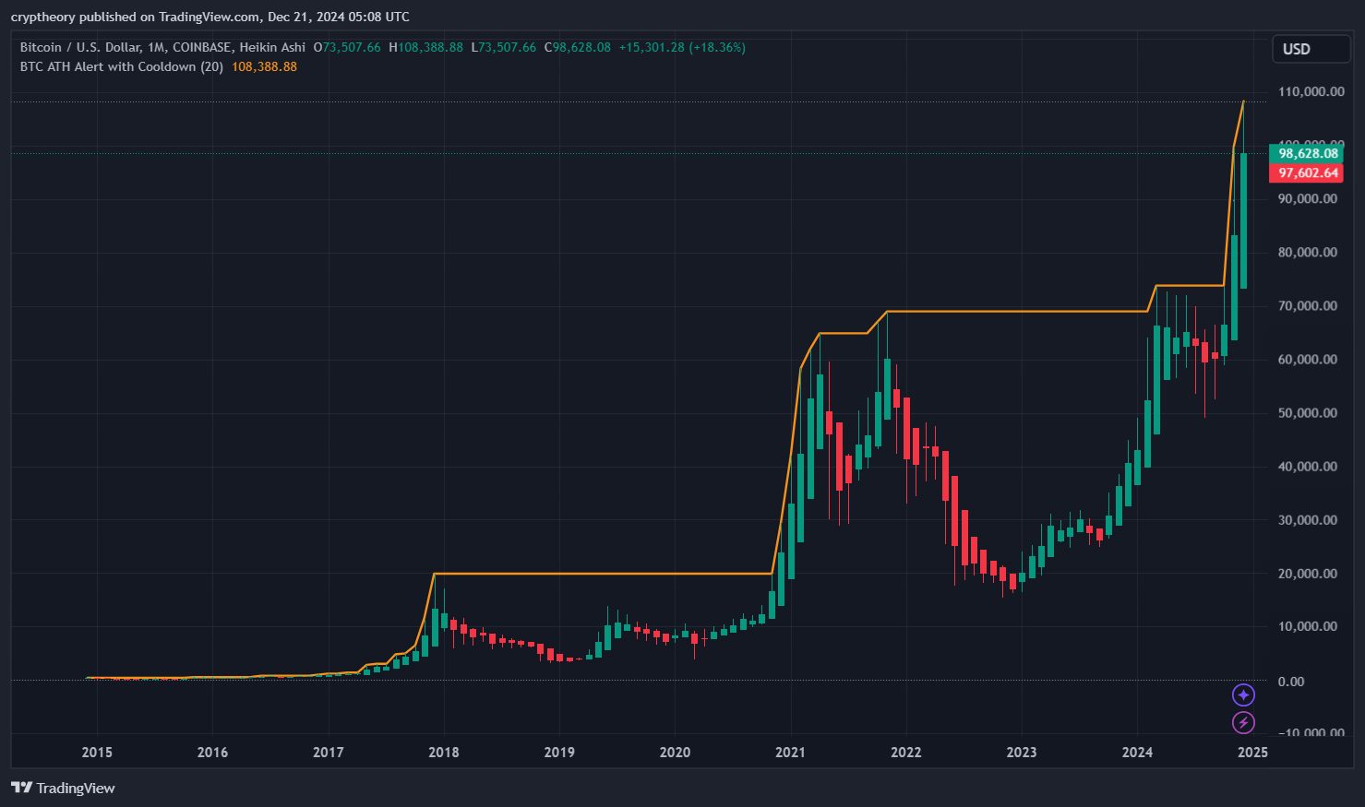The width and height of the screenshot is (1365, 807).
Task: Click the 2025 year label
Action: click(1252, 752)
